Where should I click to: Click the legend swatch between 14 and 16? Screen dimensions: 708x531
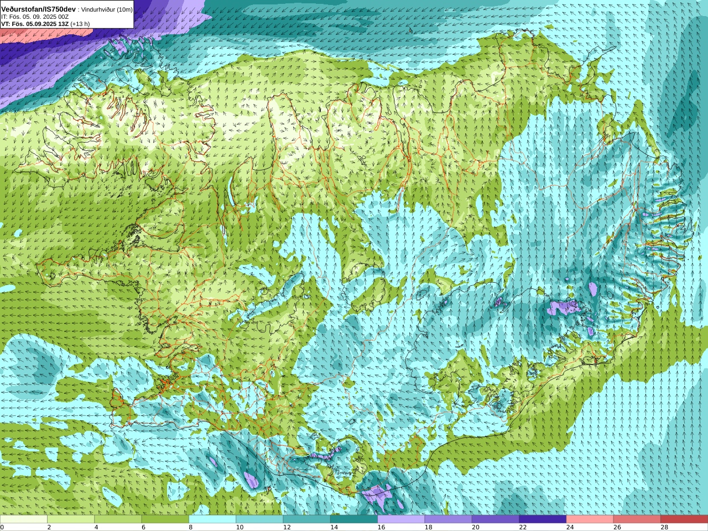[354, 519]
